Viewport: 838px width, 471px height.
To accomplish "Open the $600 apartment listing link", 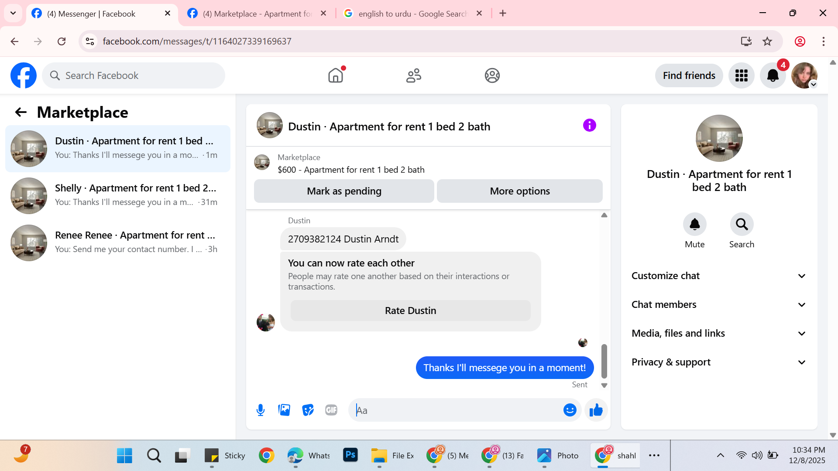I will coord(351,170).
